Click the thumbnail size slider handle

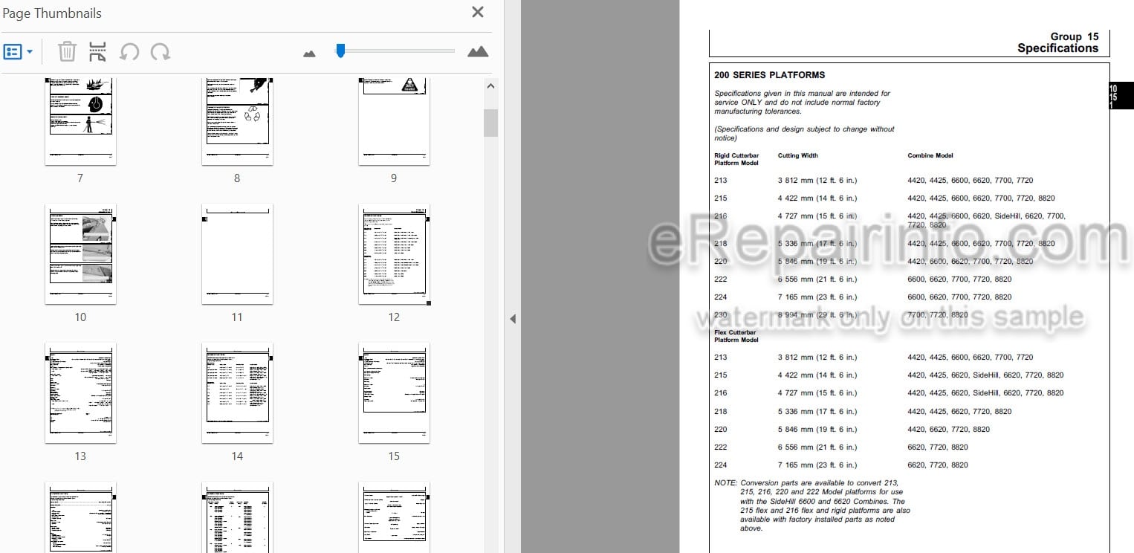(340, 51)
